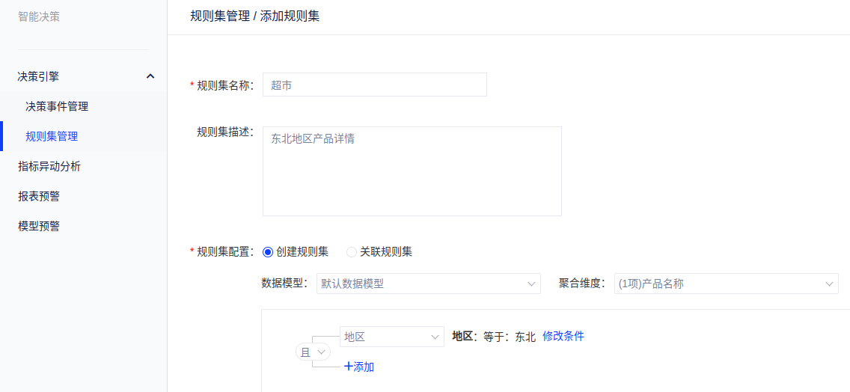Collapse the 决策引擎 menu chevron
This screenshot has height=392, width=850.
click(x=150, y=76)
